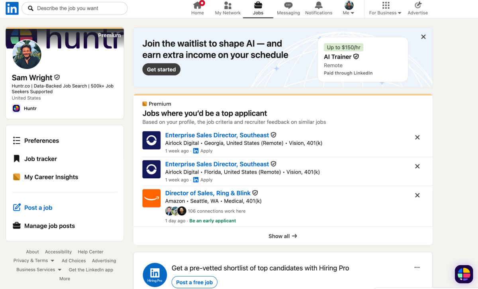The image size is (478, 289).
Task: Click the 106 connections avatars
Action: (176, 211)
